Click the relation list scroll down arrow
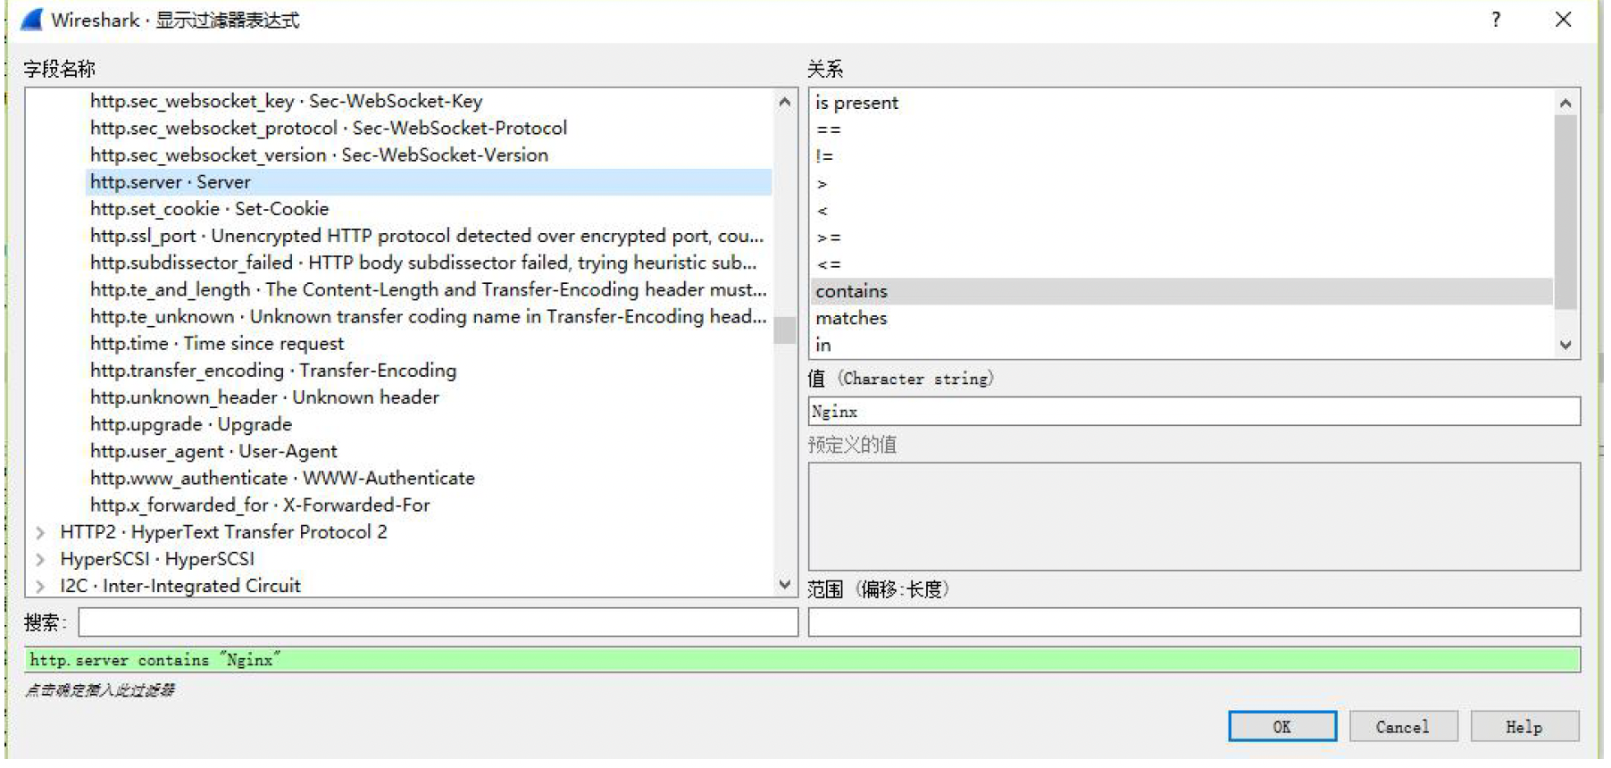1611x768 pixels. (1565, 346)
